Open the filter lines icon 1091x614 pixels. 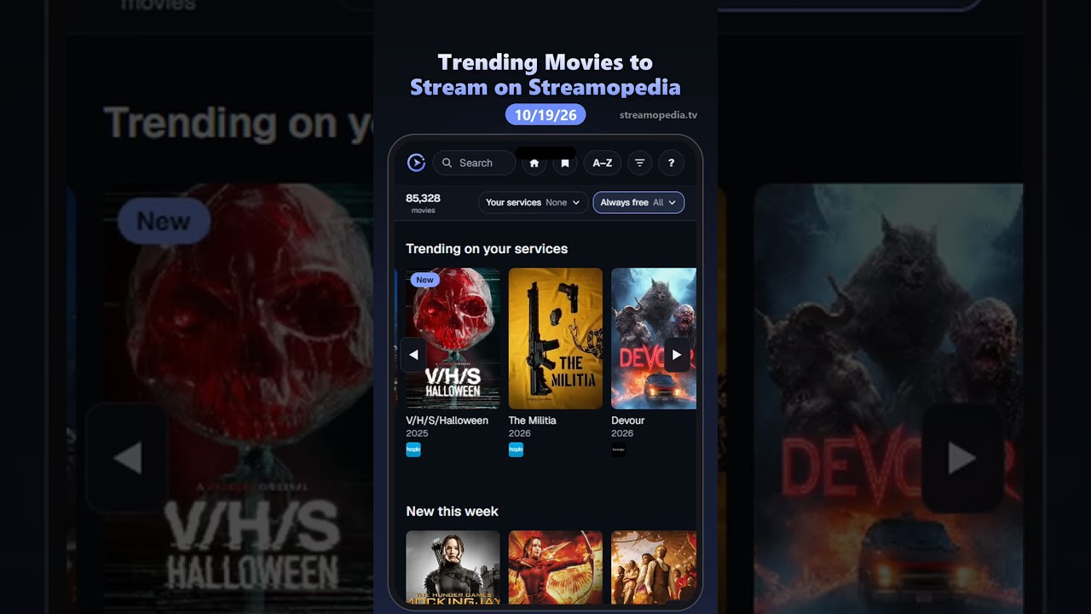click(640, 163)
